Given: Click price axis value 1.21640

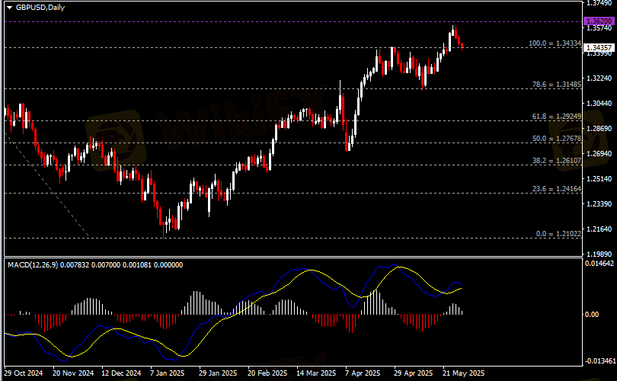Looking at the screenshot, I should point(599,229).
